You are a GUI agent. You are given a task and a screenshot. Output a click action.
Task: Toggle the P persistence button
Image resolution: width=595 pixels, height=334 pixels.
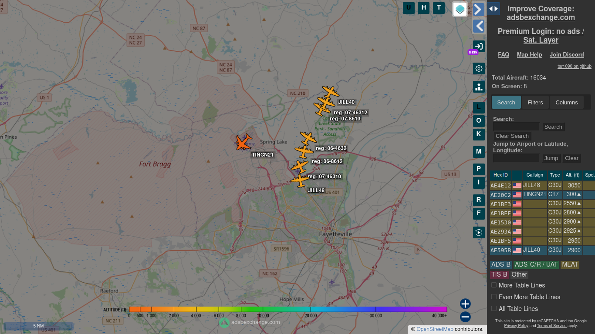(479, 169)
